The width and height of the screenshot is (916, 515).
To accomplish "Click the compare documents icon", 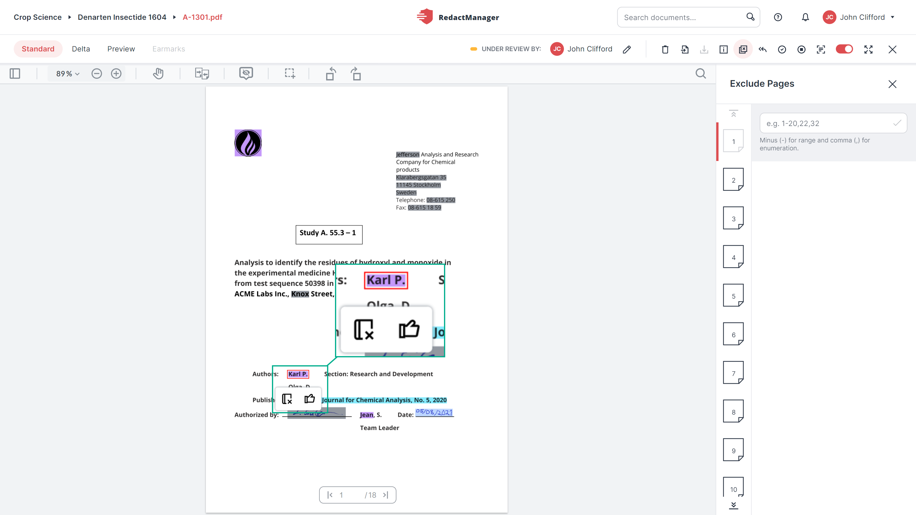I will [202, 74].
